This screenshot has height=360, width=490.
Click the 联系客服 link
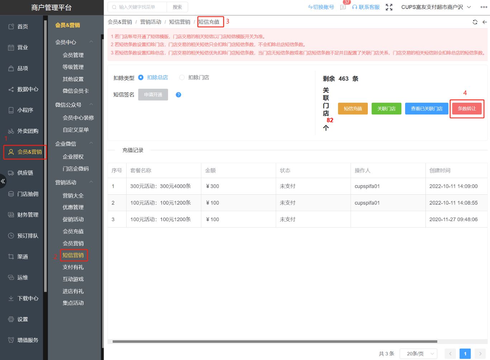(366, 7)
